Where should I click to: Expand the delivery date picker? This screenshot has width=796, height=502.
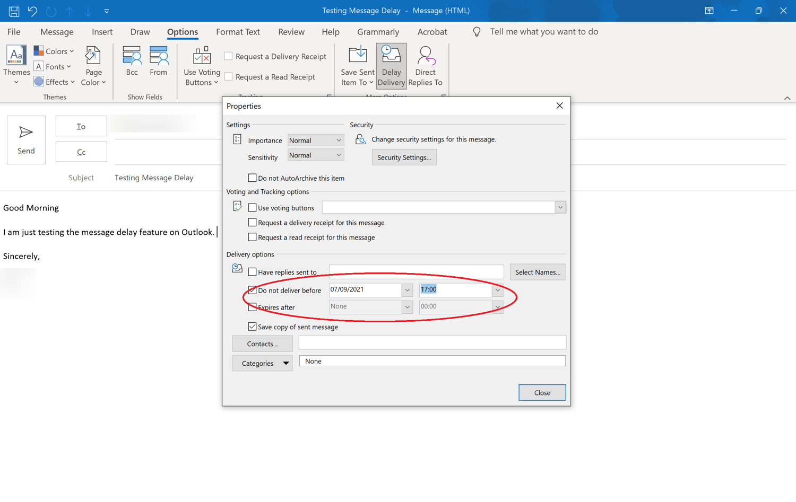[407, 290]
